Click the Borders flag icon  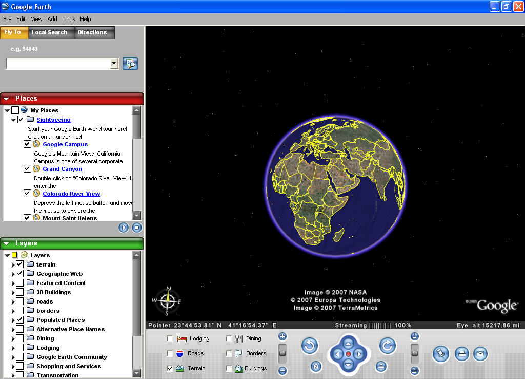click(x=239, y=353)
